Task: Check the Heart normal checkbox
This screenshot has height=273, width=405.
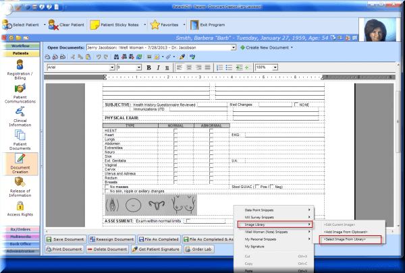Action: pos(175,134)
